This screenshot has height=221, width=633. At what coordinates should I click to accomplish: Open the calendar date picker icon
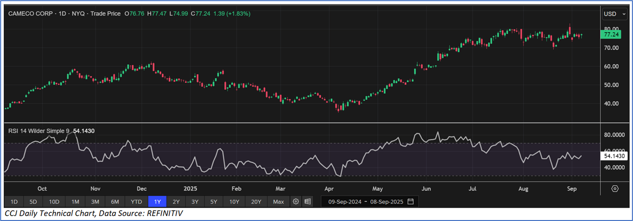[x=410, y=201]
